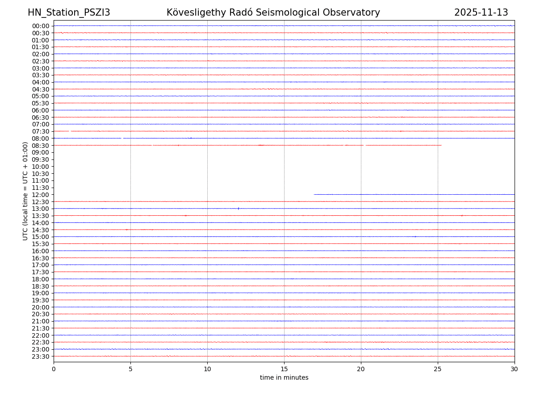Click the spike on the 13:00 trace
Screen dimensions: 536x402
pyautogui.click(x=239, y=209)
